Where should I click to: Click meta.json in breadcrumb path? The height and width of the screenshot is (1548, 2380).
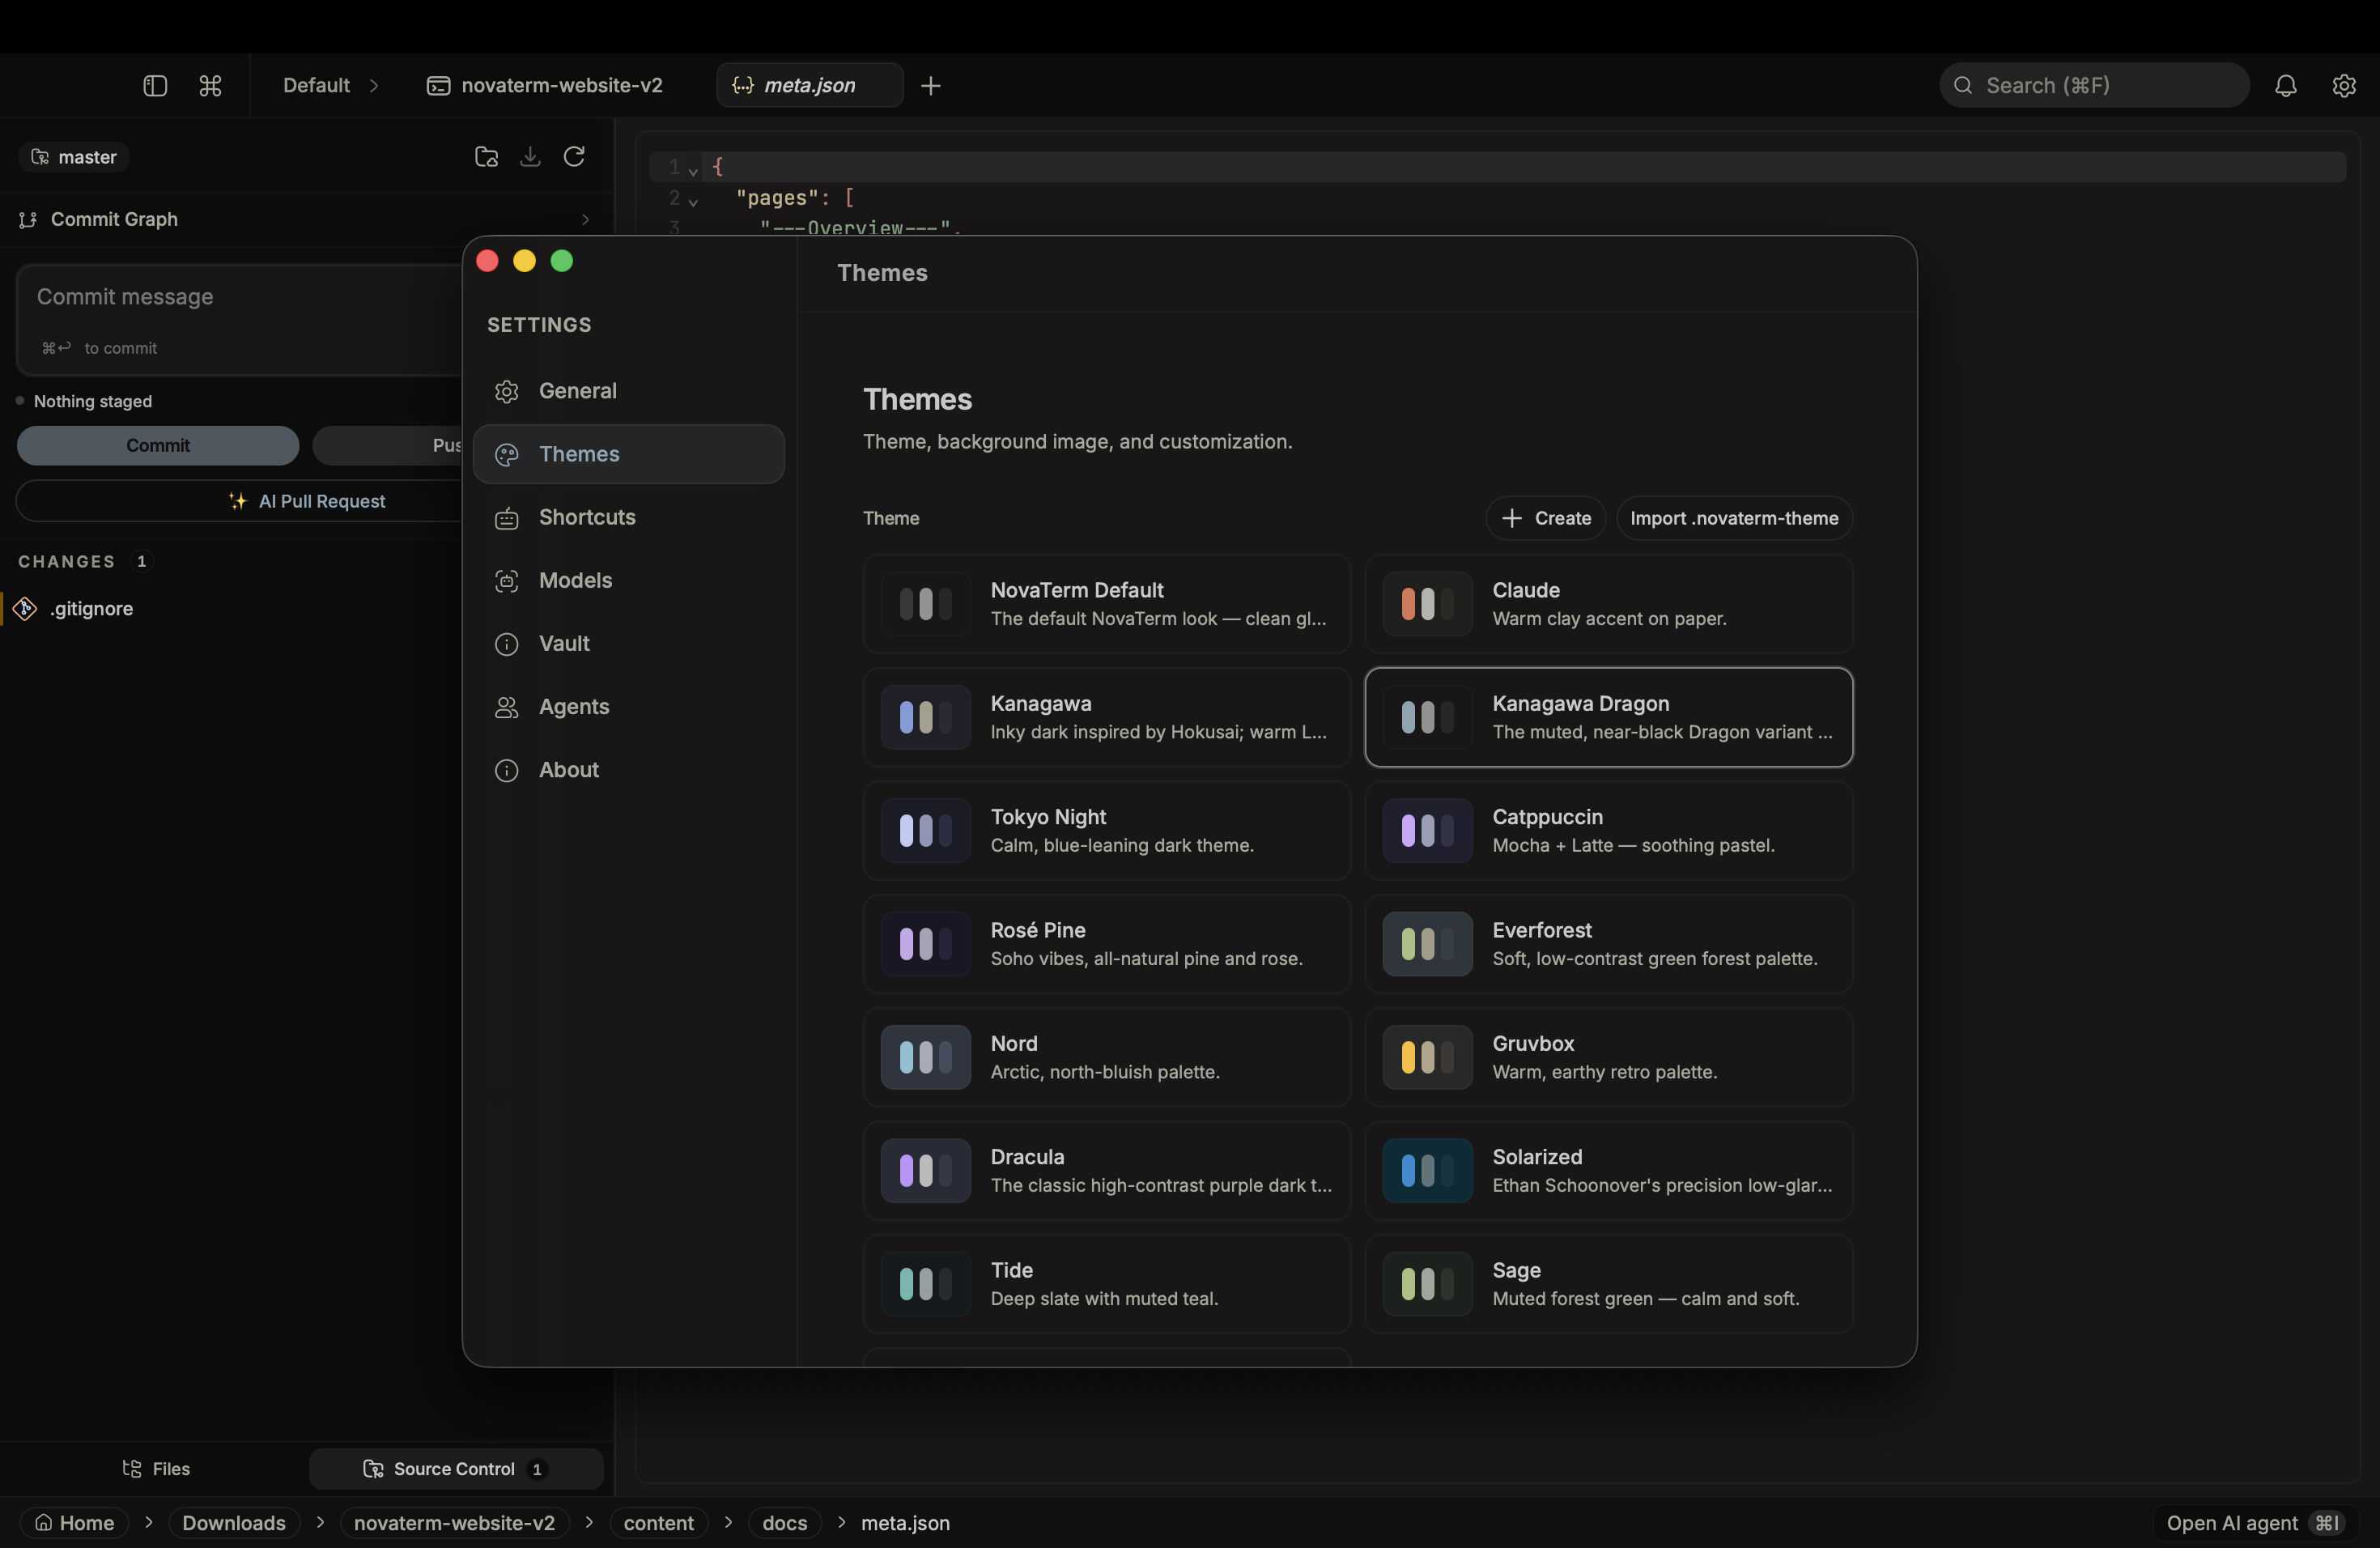click(x=905, y=1522)
